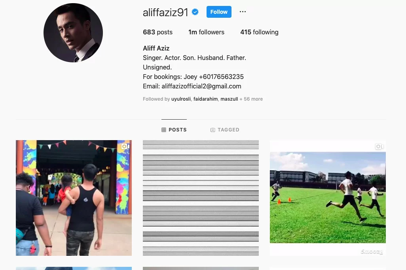406x270 pixels.
Task: Click the Posts grid icon
Action: 164,130
